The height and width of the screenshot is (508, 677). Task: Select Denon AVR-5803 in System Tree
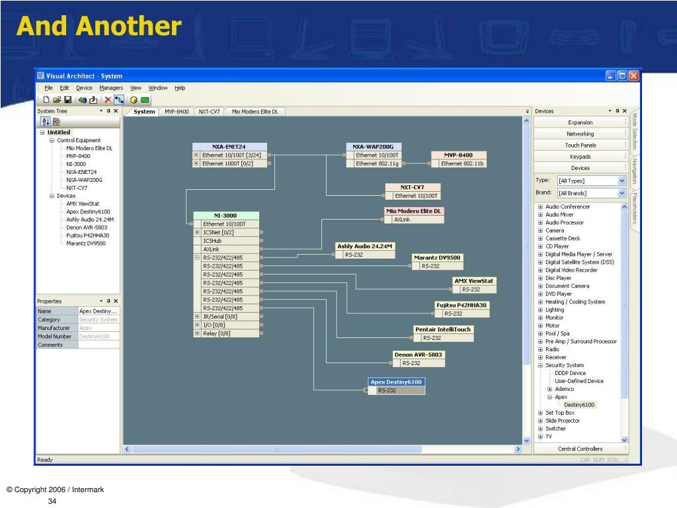click(x=87, y=228)
